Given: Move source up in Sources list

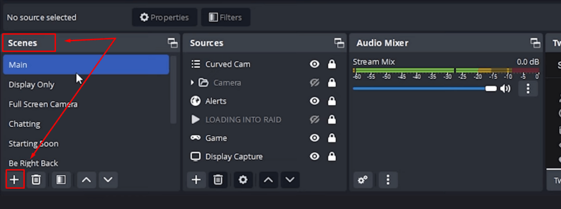Looking at the screenshot, I should tap(268, 179).
